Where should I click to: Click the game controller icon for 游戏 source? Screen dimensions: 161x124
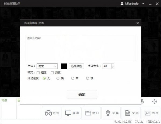[x=48, y=113]
